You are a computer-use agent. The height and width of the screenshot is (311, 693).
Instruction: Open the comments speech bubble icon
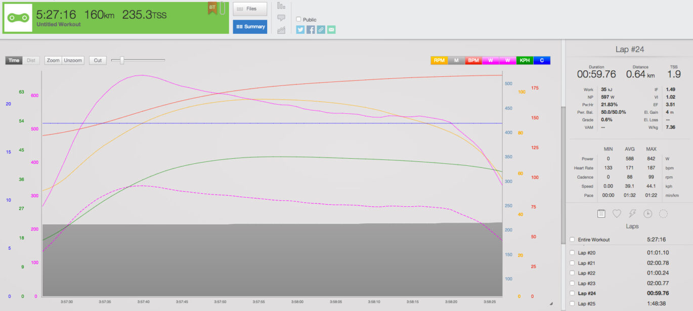280,18
